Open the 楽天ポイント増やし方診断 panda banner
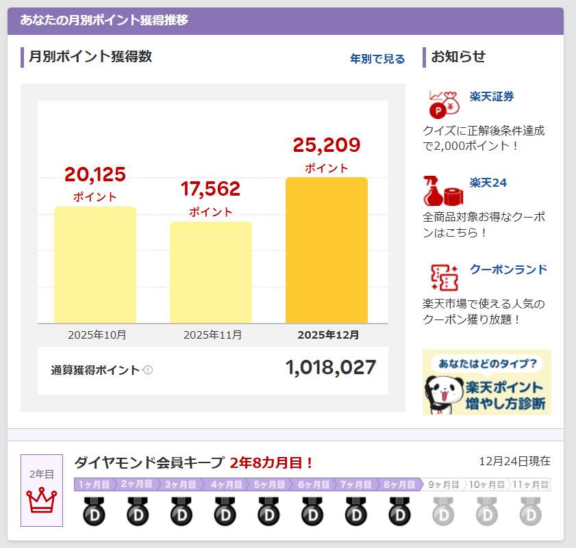 [x=487, y=382]
